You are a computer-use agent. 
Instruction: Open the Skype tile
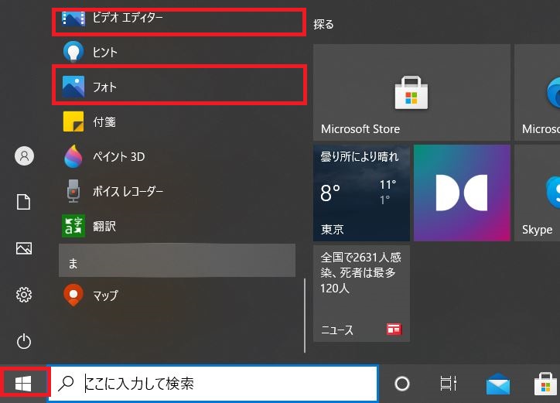537,193
